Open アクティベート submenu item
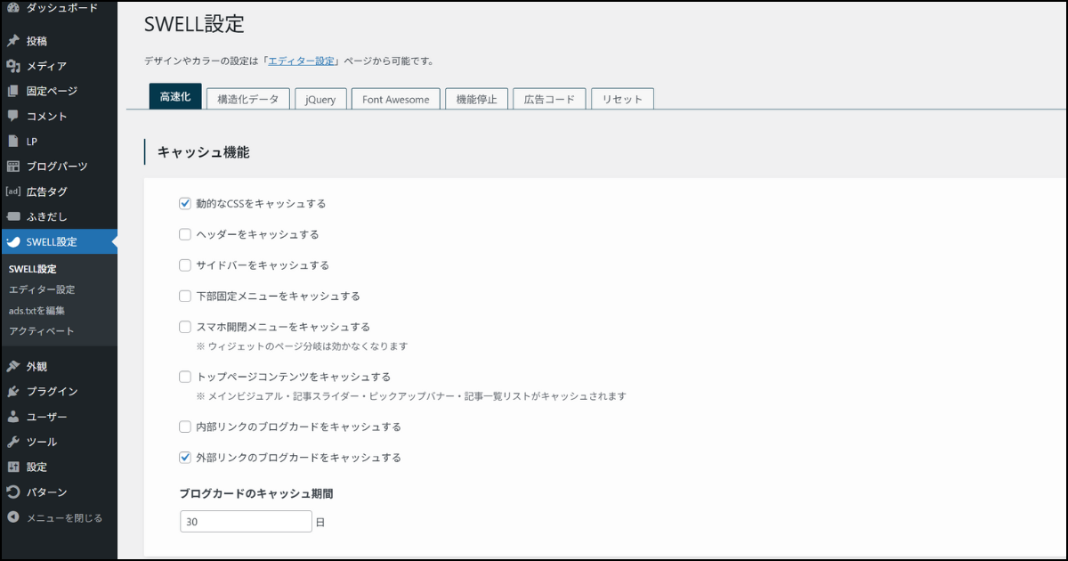 coord(42,331)
